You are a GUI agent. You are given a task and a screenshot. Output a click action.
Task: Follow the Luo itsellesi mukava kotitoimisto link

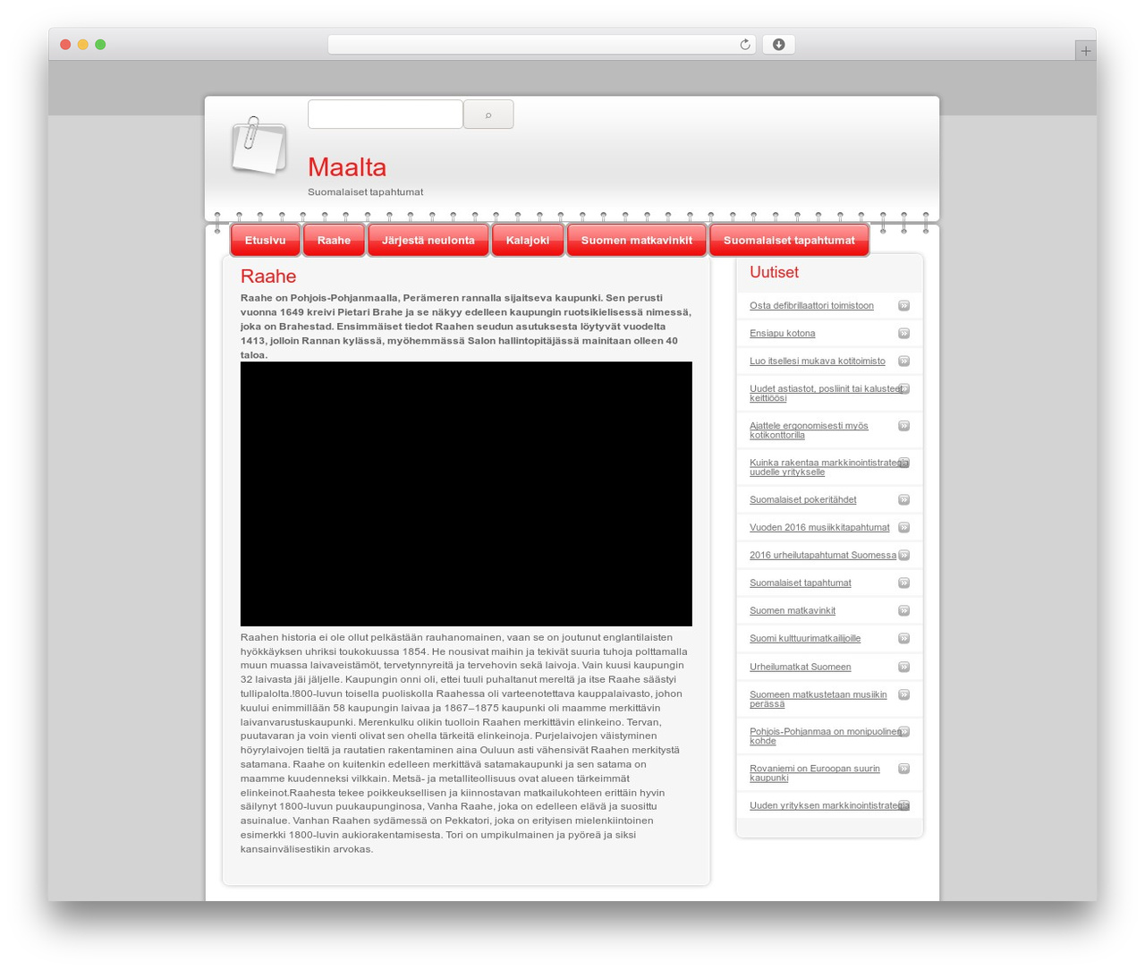(x=818, y=361)
